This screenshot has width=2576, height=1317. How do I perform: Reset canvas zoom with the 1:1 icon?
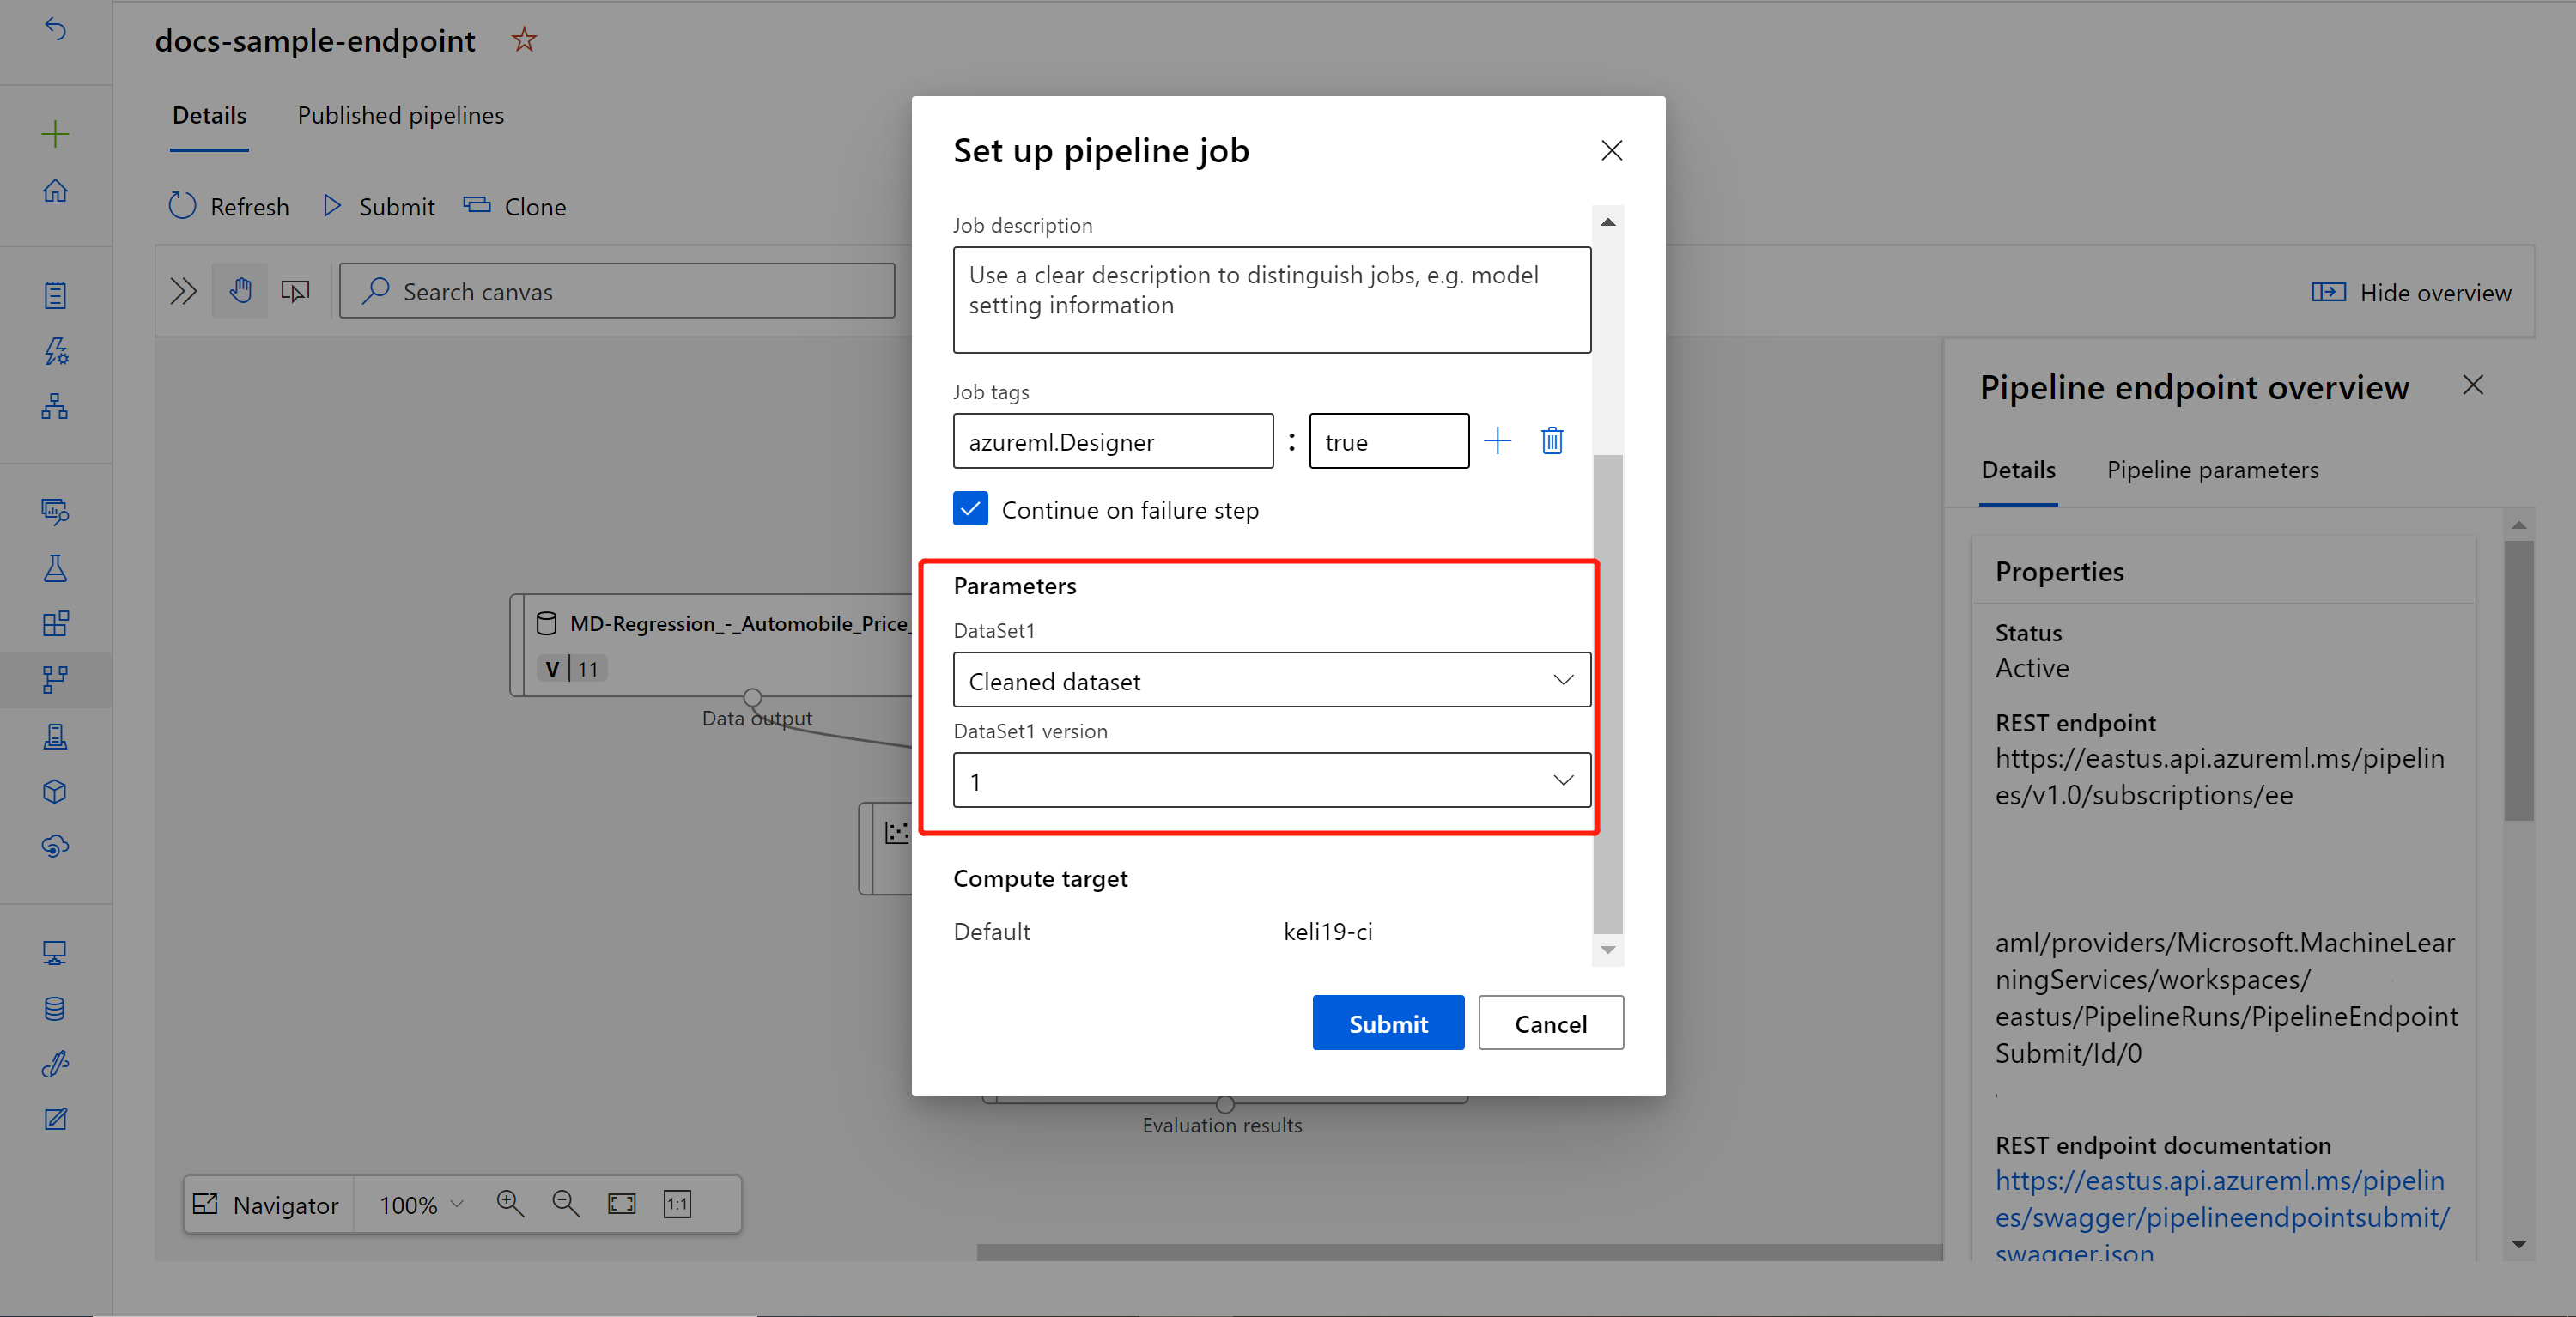click(677, 1204)
